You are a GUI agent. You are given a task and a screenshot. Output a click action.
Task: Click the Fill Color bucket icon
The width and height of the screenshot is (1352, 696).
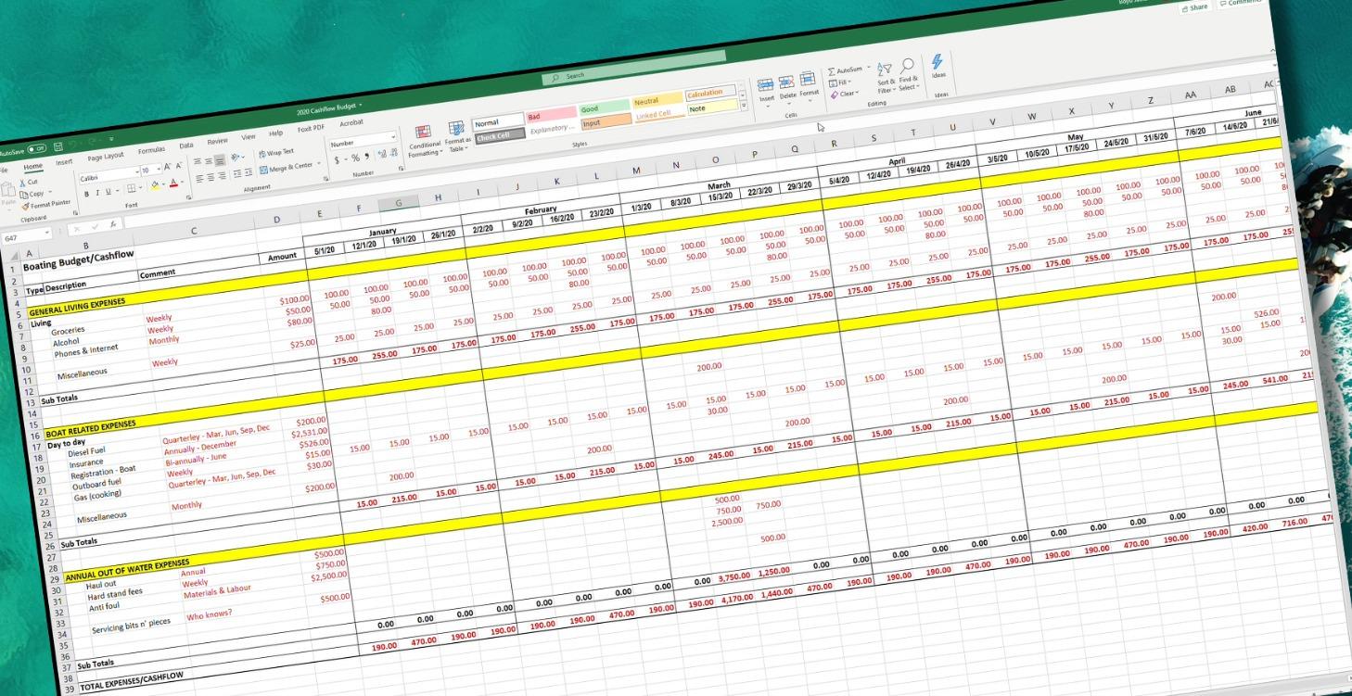tap(155, 185)
